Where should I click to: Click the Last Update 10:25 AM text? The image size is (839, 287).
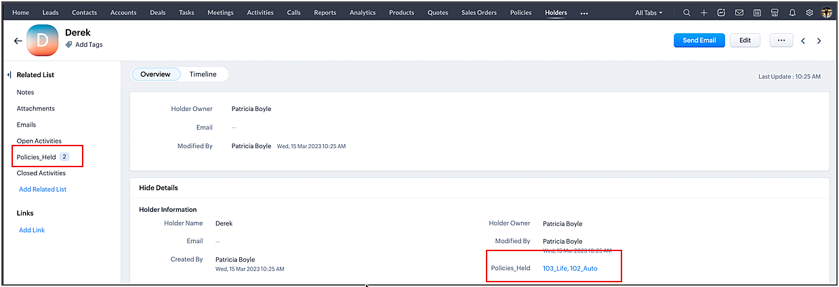(x=790, y=77)
